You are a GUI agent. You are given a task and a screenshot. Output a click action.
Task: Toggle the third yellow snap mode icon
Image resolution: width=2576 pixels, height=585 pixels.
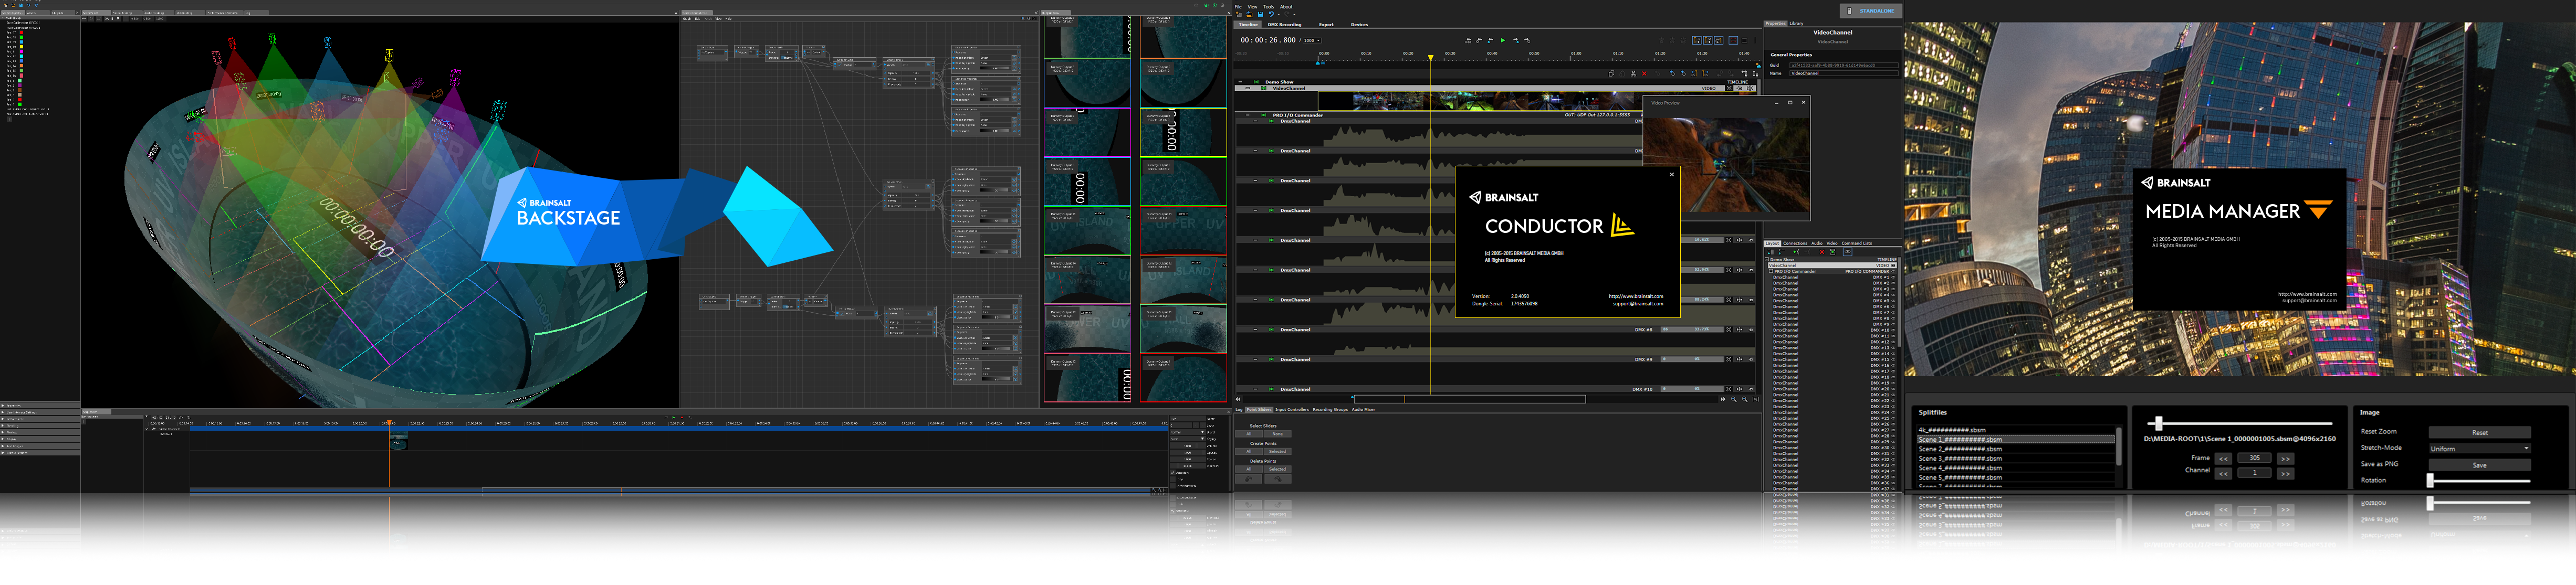pos(1718,41)
